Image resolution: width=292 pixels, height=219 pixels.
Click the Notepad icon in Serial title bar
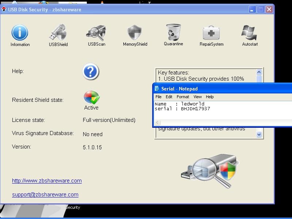157,88
